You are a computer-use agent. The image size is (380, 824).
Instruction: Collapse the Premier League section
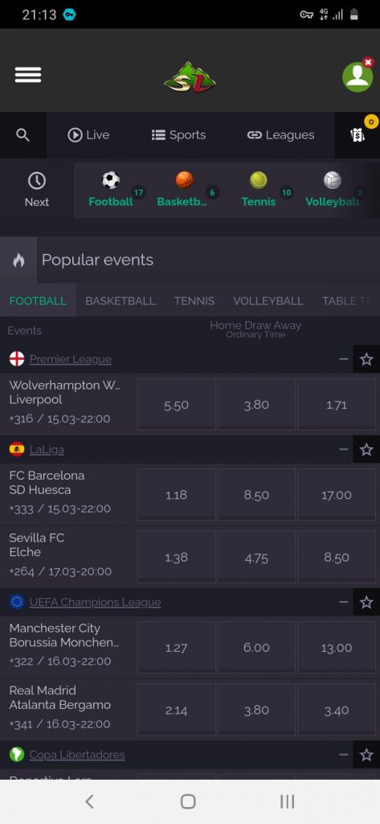344,360
